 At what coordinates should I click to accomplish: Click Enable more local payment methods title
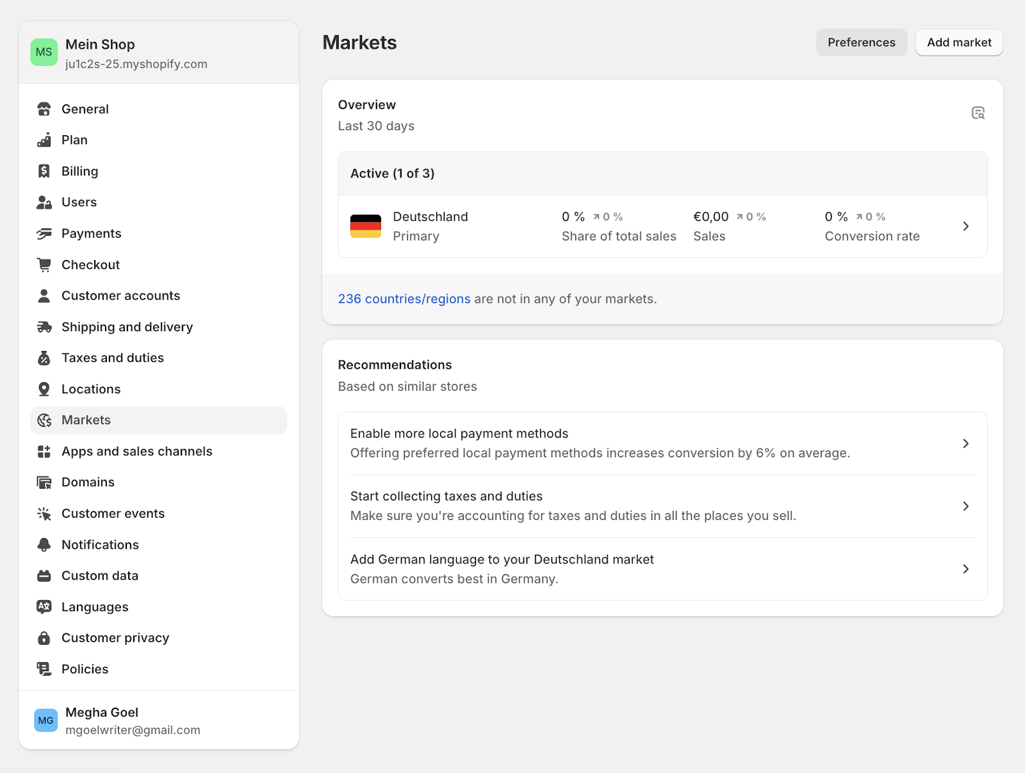click(459, 434)
